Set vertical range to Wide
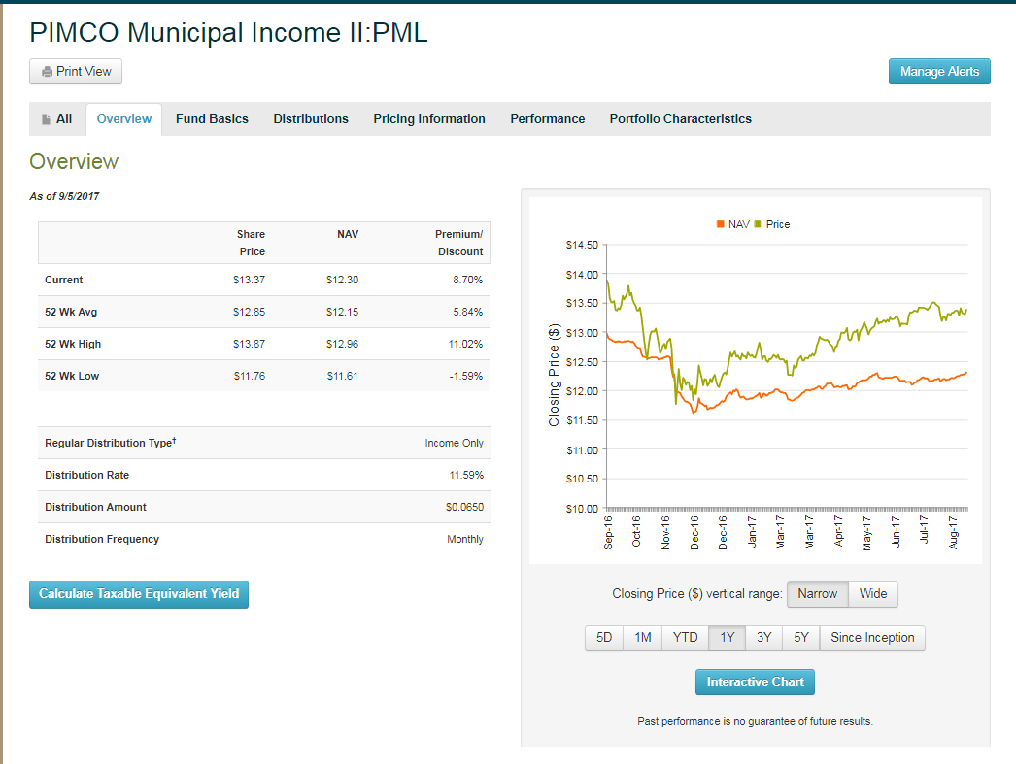This screenshot has height=764, width=1016. click(873, 594)
